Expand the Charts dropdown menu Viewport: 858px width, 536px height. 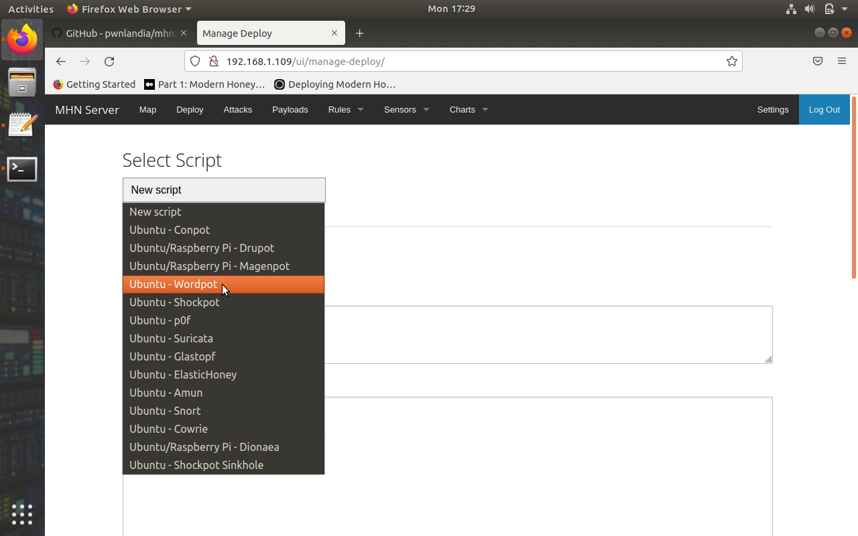tap(468, 110)
